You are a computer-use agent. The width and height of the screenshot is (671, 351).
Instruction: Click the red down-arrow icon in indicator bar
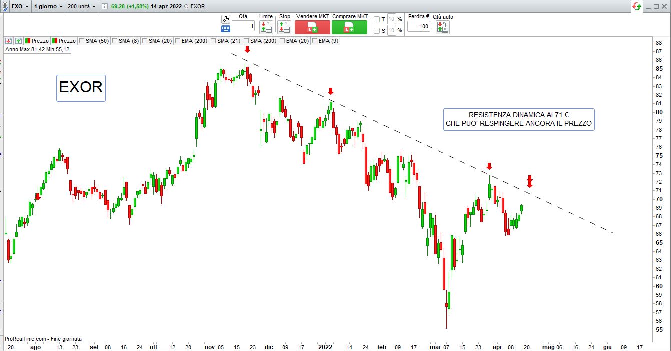(9, 41)
